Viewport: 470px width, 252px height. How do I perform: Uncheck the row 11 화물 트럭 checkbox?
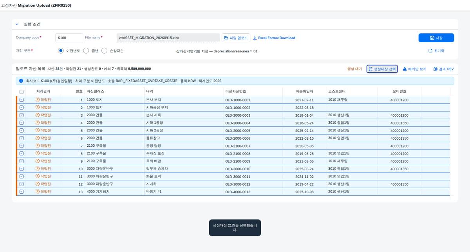pos(22,176)
